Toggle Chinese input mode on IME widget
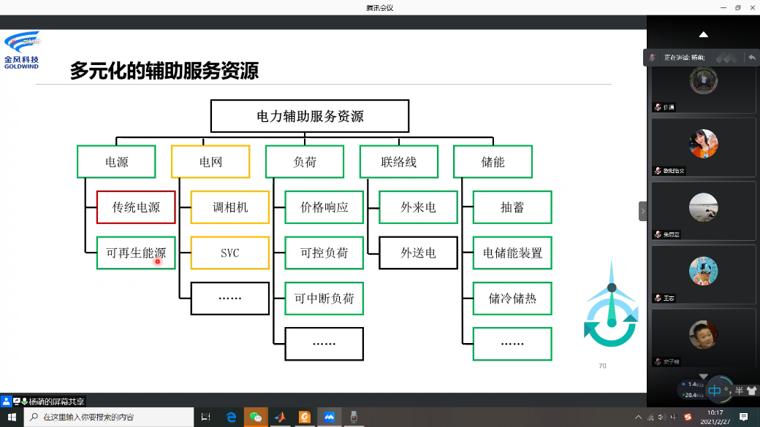The height and width of the screenshot is (427, 760). tap(714, 391)
